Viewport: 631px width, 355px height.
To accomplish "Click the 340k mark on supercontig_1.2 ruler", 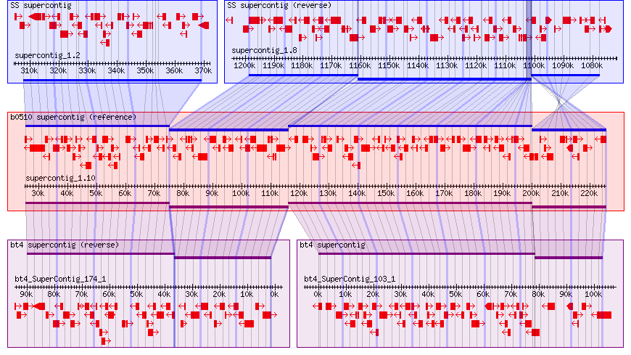I will click(116, 70).
